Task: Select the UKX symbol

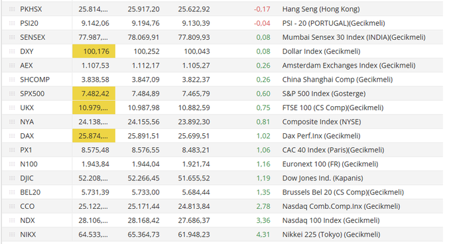Action: click(x=27, y=108)
